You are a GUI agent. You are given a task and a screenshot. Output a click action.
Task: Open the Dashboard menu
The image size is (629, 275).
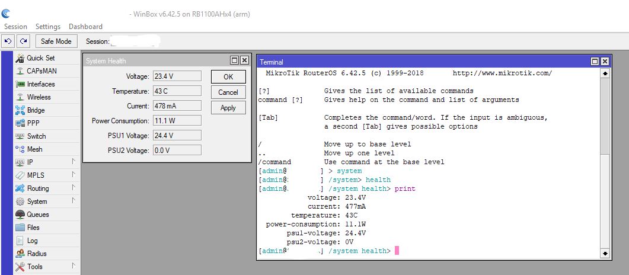(85, 27)
